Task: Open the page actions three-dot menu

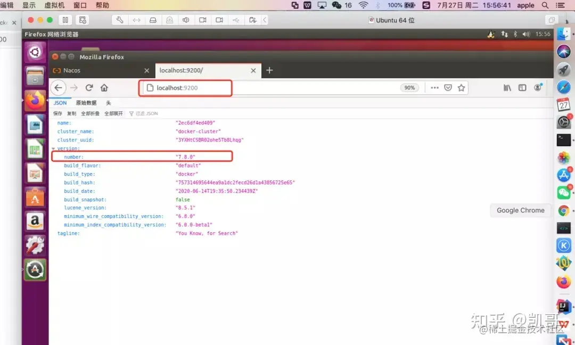Action: (434, 88)
